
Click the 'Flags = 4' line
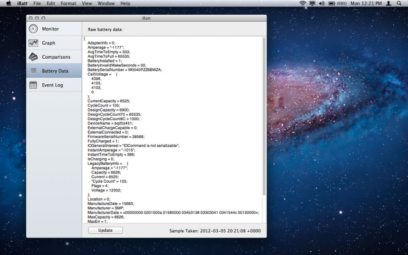100,186
